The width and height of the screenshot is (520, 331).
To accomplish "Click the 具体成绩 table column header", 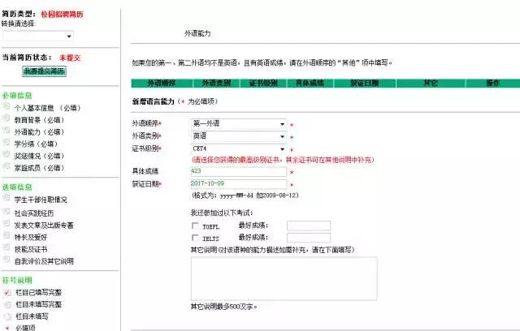I will coord(310,83).
